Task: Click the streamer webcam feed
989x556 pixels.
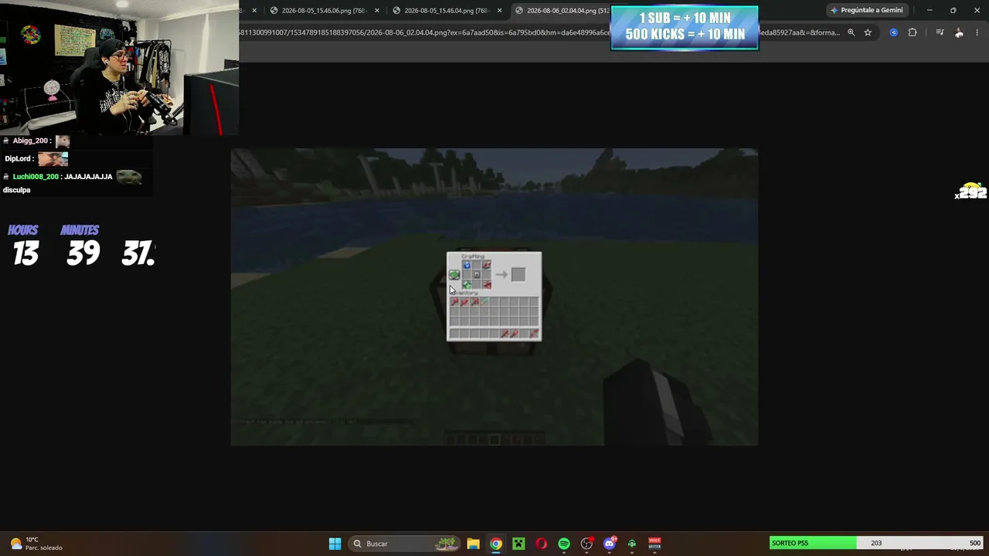Action: pos(119,68)
